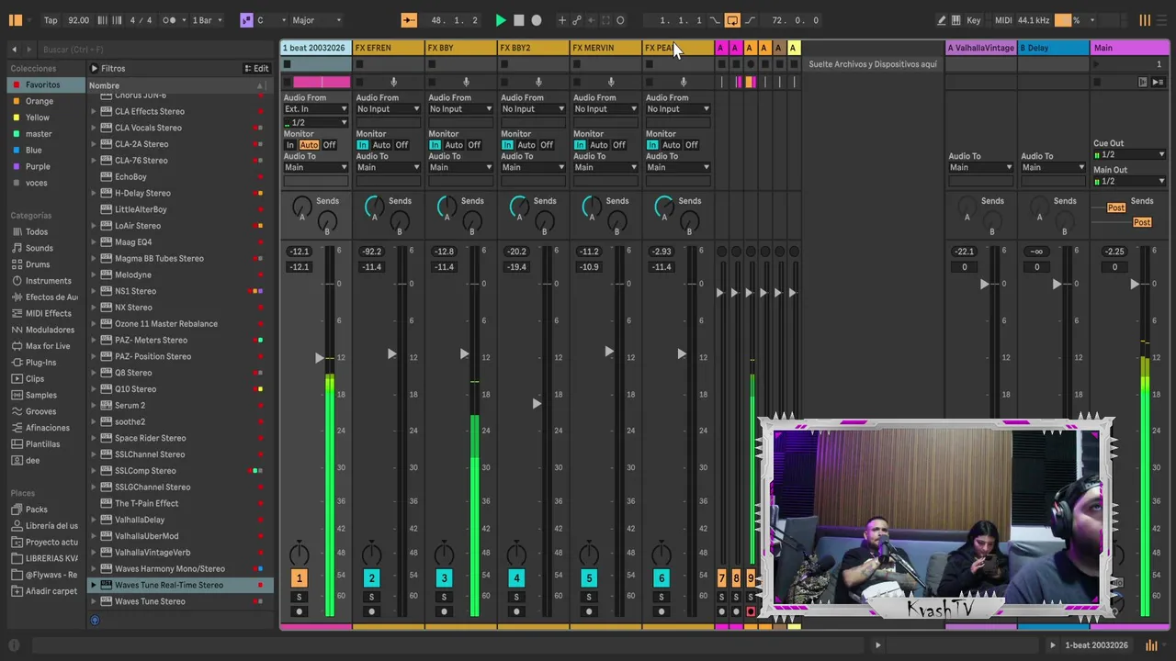The width and height of the screenshot is (1176, 661).
Task: Click the 92.00 tempo field
Action: tap(79, 20)
